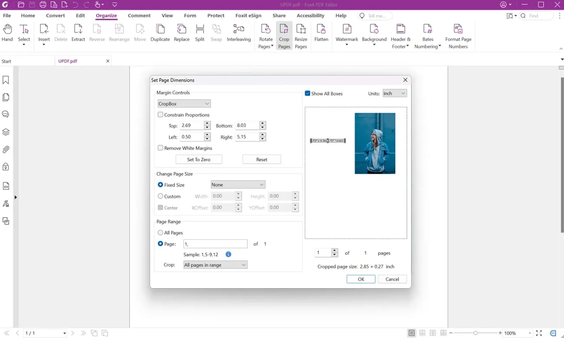Expand the Fixed Size dropdown showing None
Screen dimensions: 564x338
click(238, 184)
